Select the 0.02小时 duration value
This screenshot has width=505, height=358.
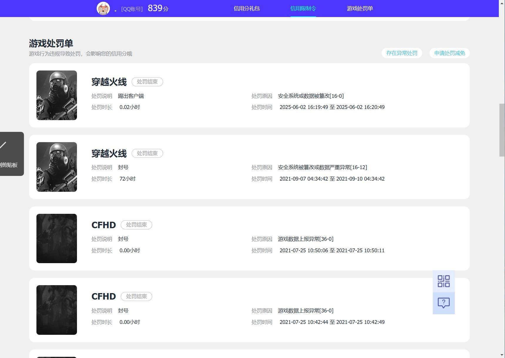coord(130,107)
